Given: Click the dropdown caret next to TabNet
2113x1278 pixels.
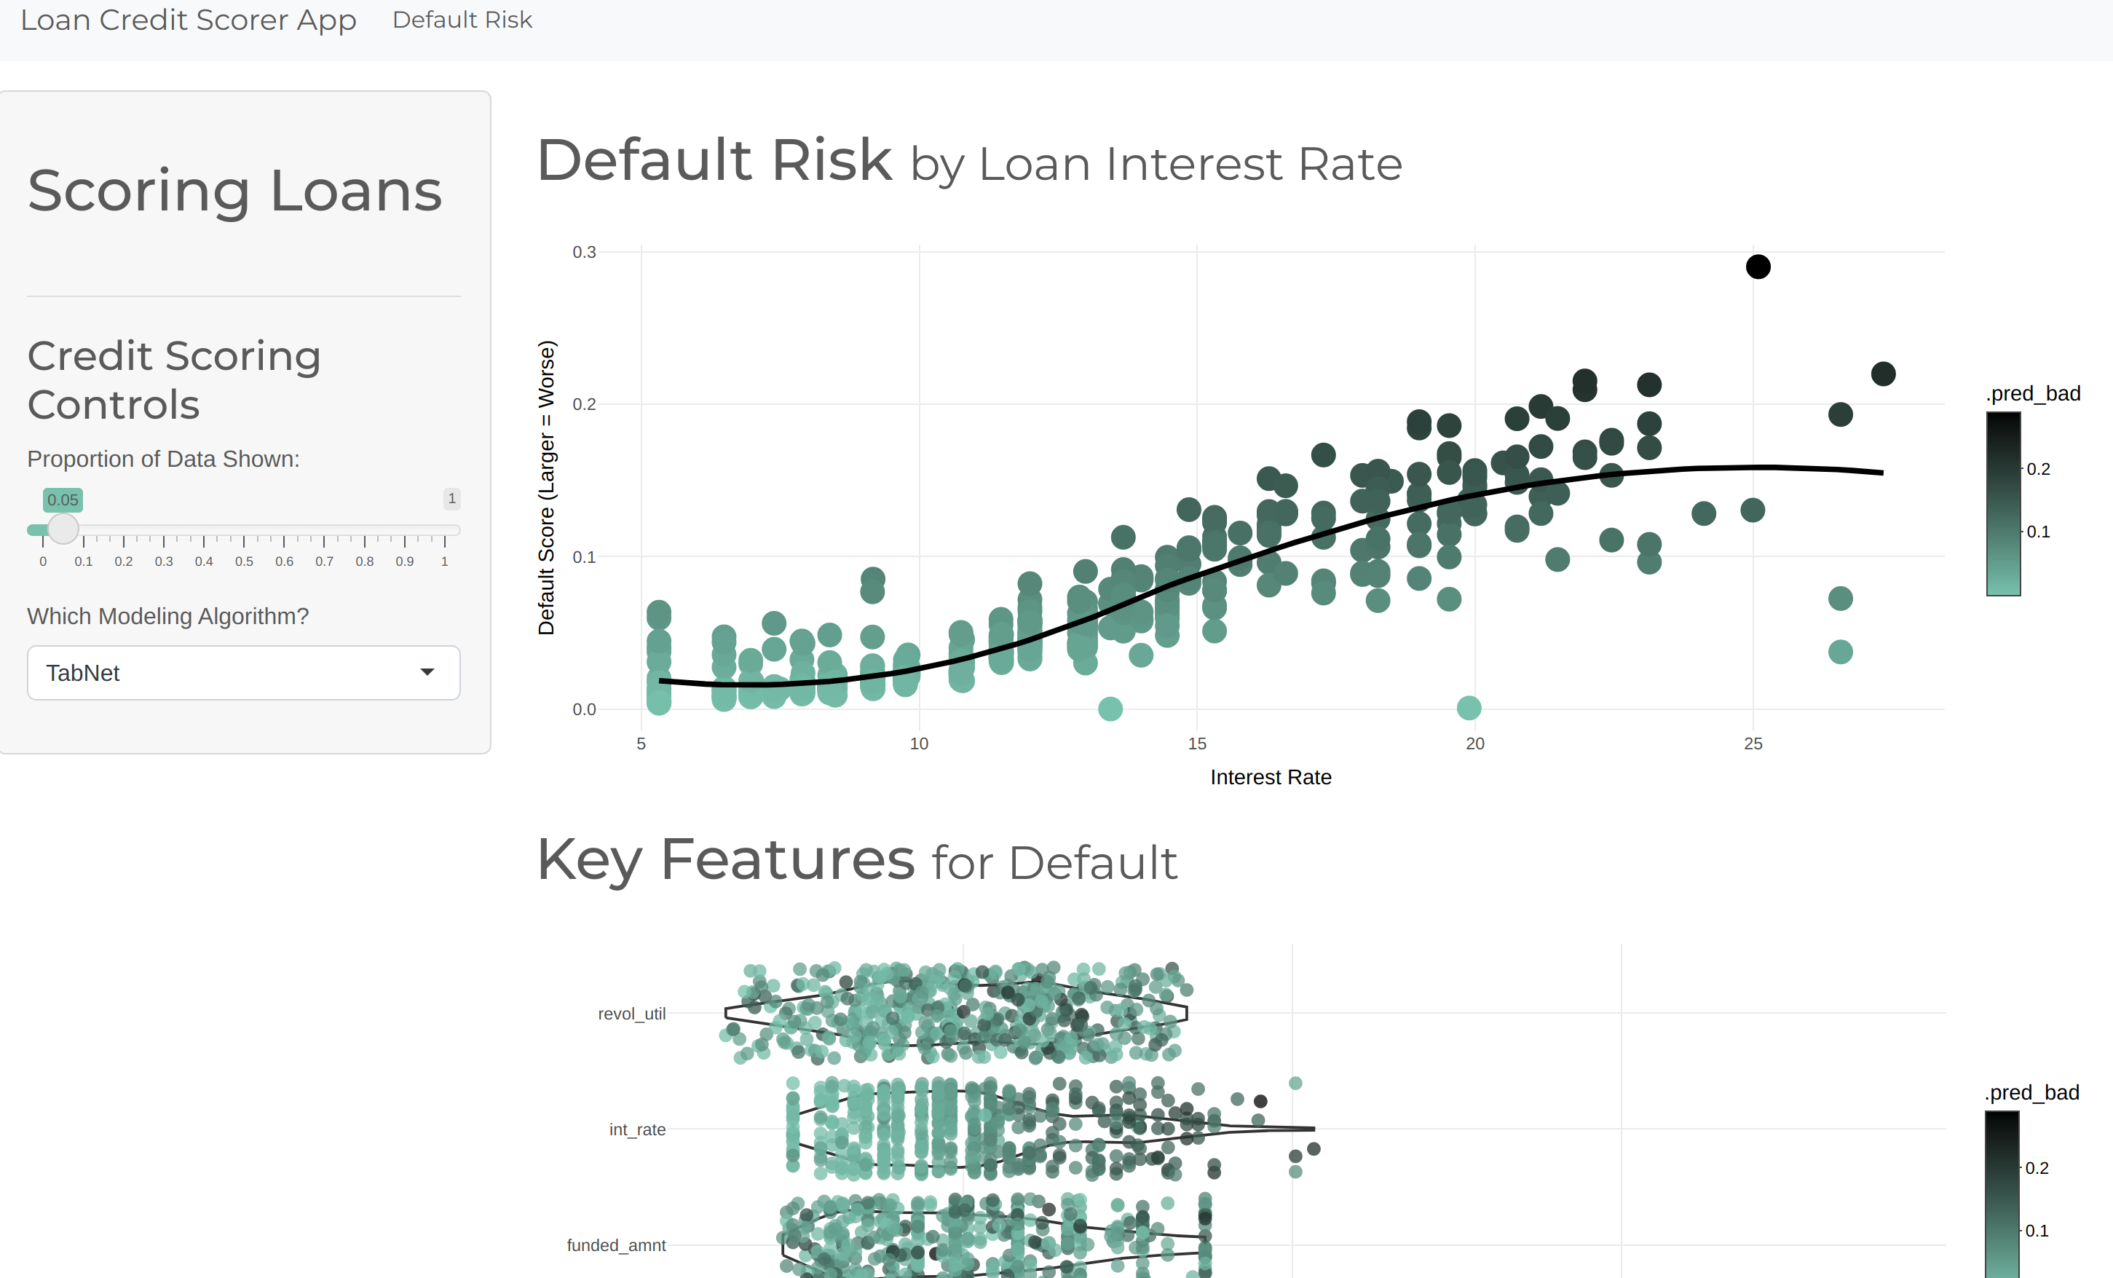Looking at the screenshot, I should tap(429, 674).
